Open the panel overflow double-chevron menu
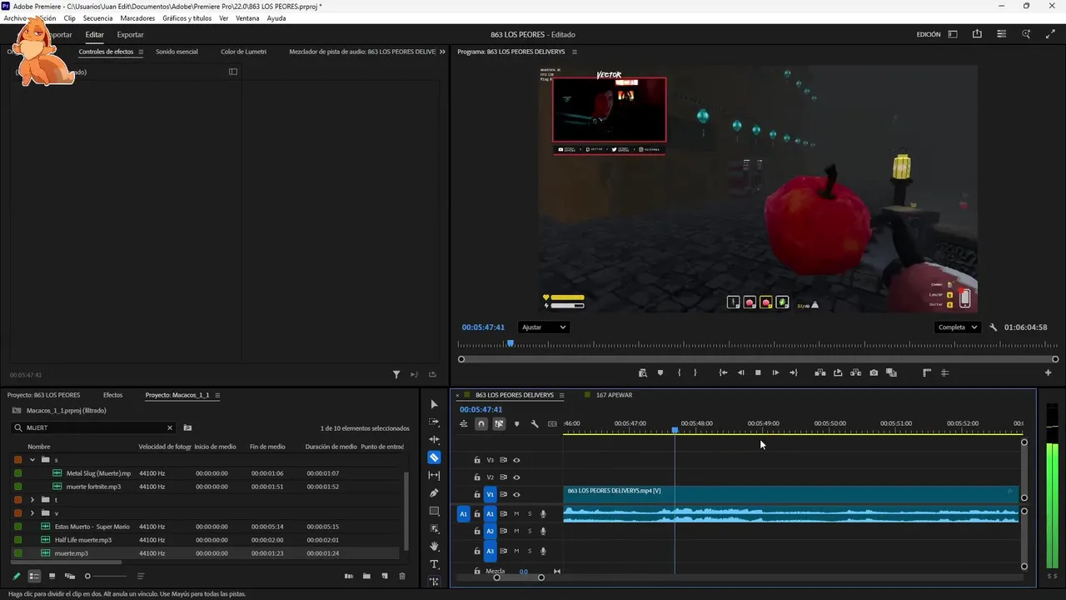 pos(441,52)
